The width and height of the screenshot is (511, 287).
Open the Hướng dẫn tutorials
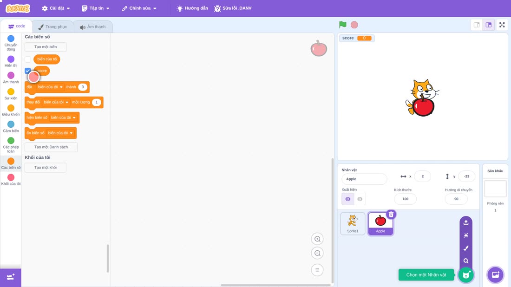[x=192, y=8]
